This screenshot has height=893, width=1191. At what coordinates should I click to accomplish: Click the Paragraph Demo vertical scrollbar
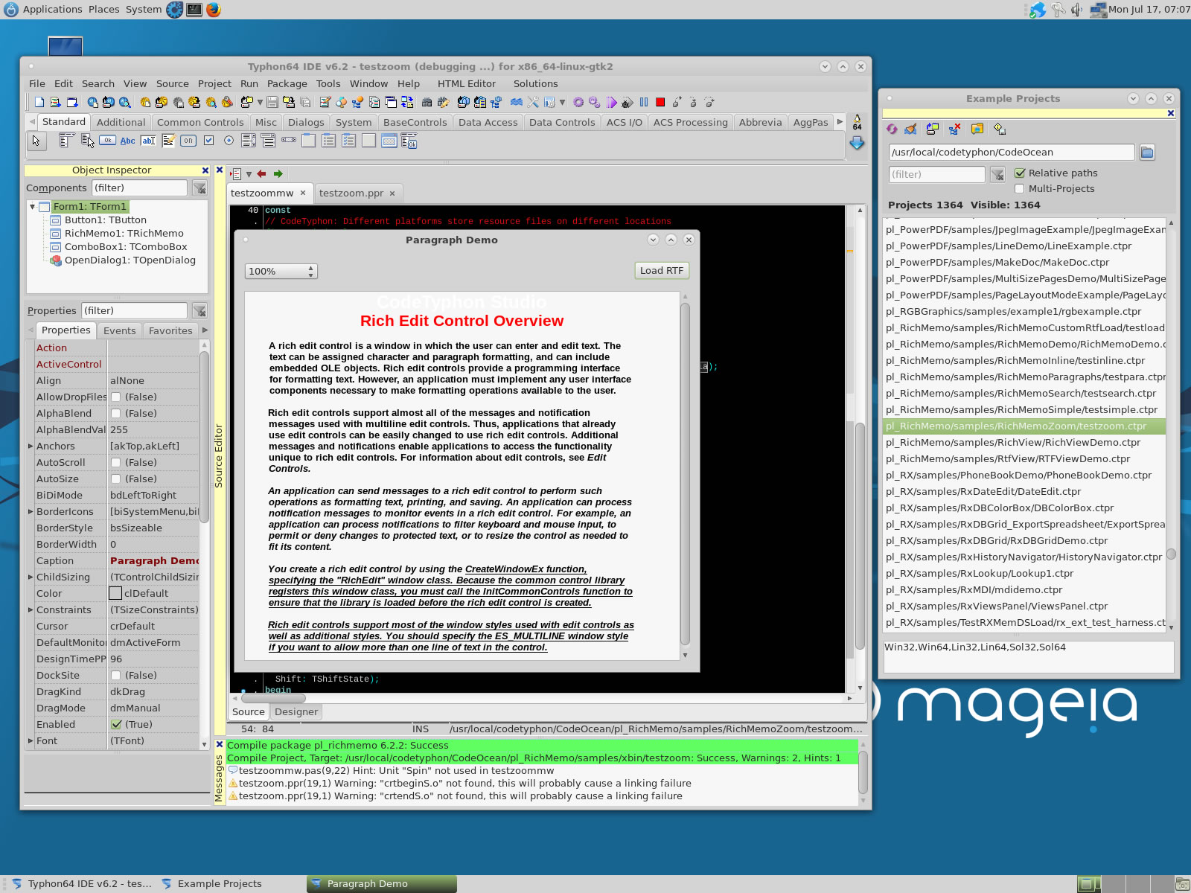[685, 475]
